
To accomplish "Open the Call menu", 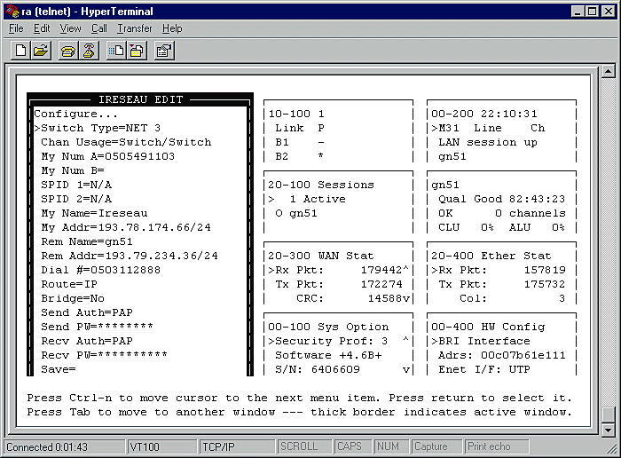I will 99,28.
